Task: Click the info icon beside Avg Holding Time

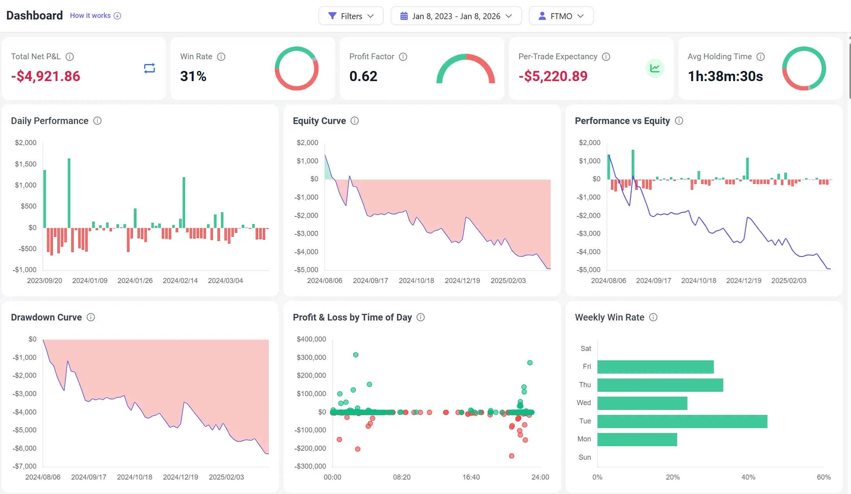Action: [760, 57]
